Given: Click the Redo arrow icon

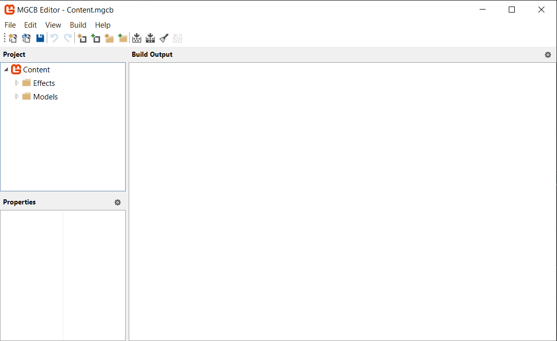Looking at the screenshot, I should 67,38.
